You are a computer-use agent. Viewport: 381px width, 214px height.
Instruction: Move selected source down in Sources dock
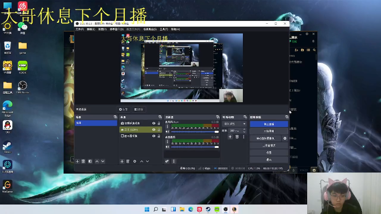pos(147,161)
